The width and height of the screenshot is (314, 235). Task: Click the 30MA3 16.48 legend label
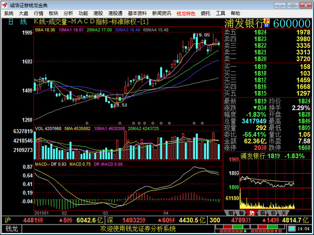coord(128,30)
